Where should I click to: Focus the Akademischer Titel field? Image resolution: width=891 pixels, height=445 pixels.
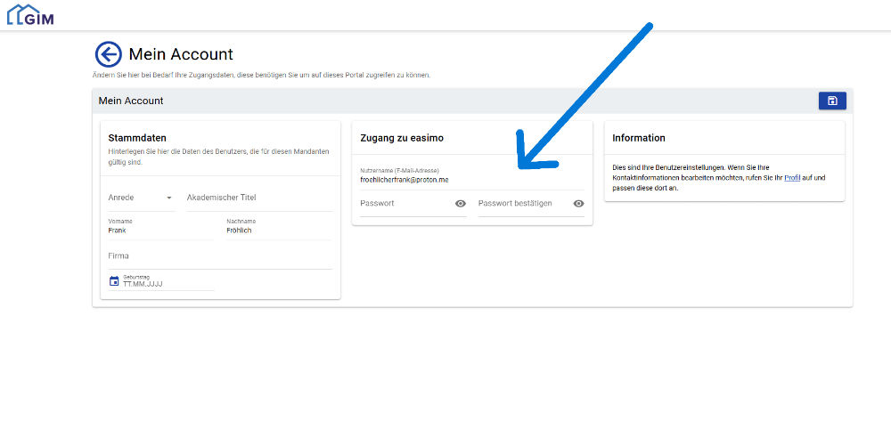coord(257,198)
